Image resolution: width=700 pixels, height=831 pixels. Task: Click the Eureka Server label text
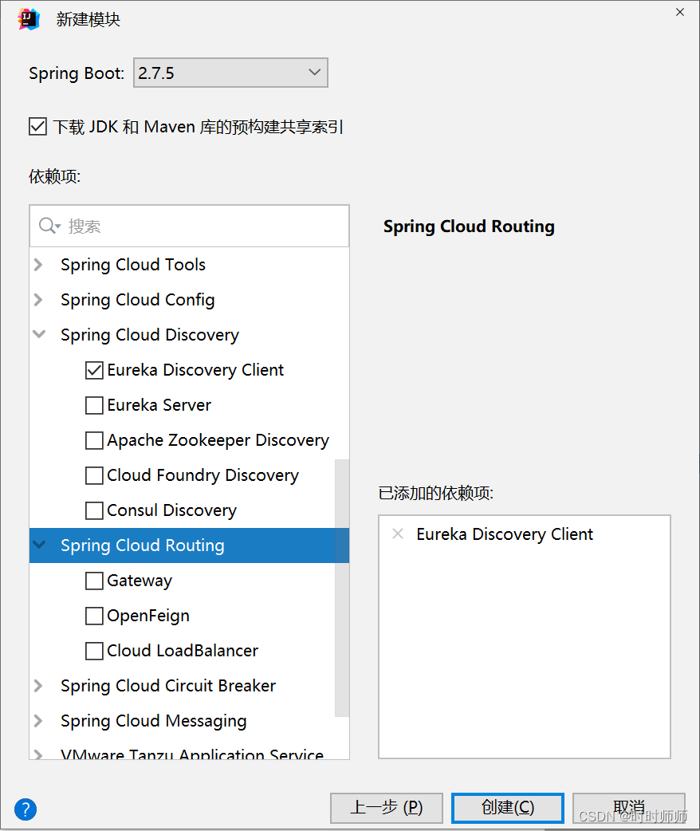coord(159,405)
